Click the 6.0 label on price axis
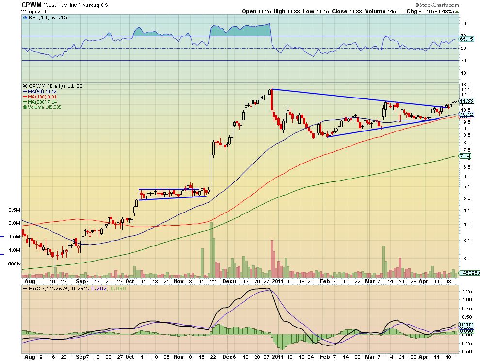This screenshot has height=361, width=480. tap(467, 177)
